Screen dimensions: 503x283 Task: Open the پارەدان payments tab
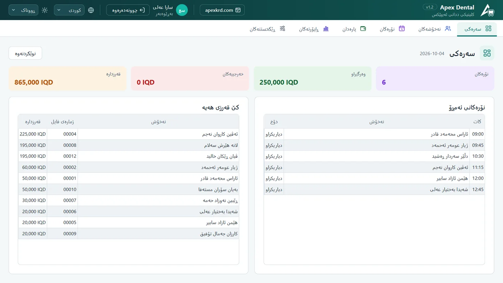354,29
